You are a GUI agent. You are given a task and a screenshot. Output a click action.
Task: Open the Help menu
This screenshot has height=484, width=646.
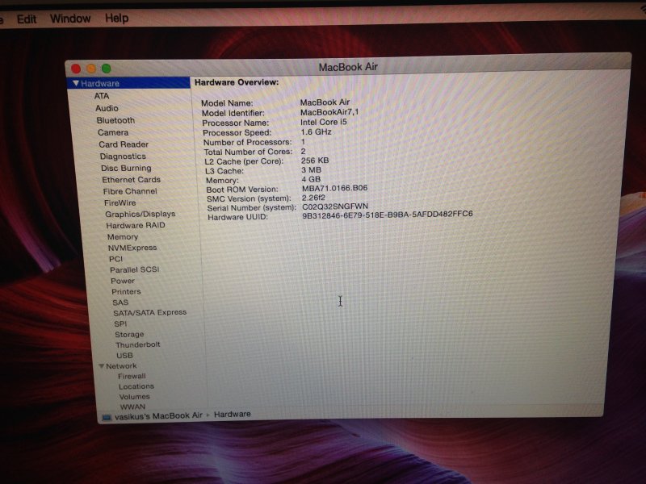pos(116,18)
